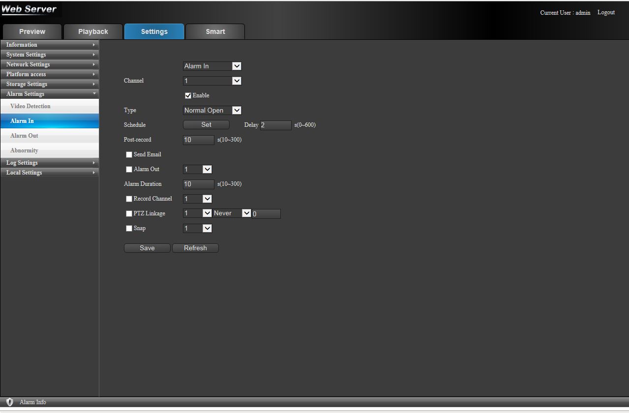Click the Logout link

[606, 12]
